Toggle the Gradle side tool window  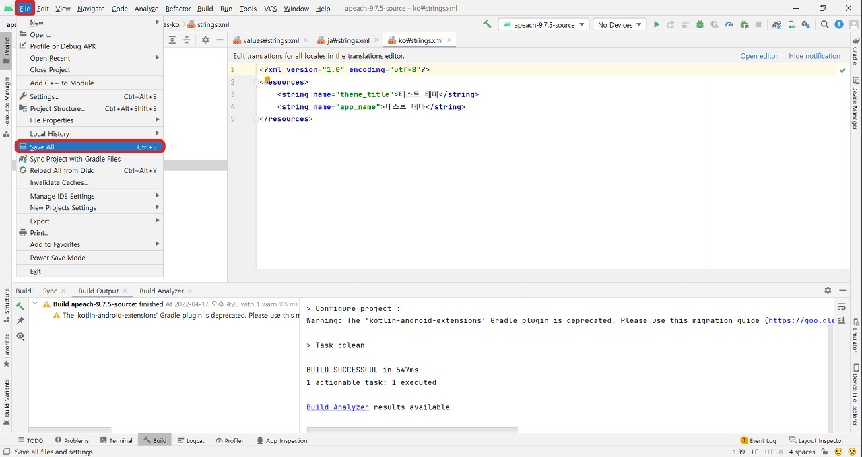pyautogui.click(x=855, y=52)
